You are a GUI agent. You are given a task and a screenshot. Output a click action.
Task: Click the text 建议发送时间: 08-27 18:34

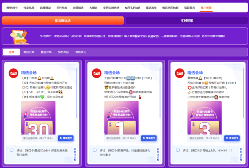pos(38,138)
